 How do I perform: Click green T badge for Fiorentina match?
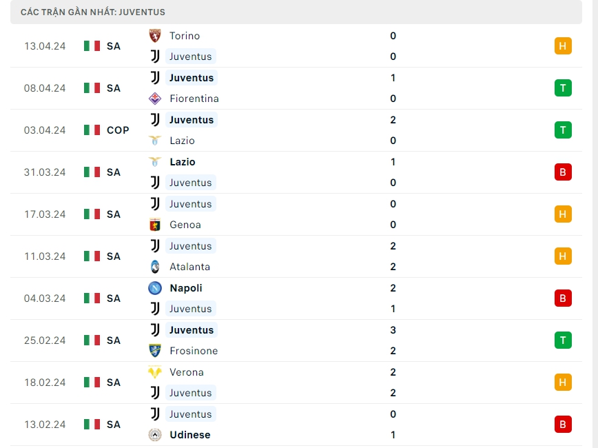pyautogui.click(x=562, y=88)
